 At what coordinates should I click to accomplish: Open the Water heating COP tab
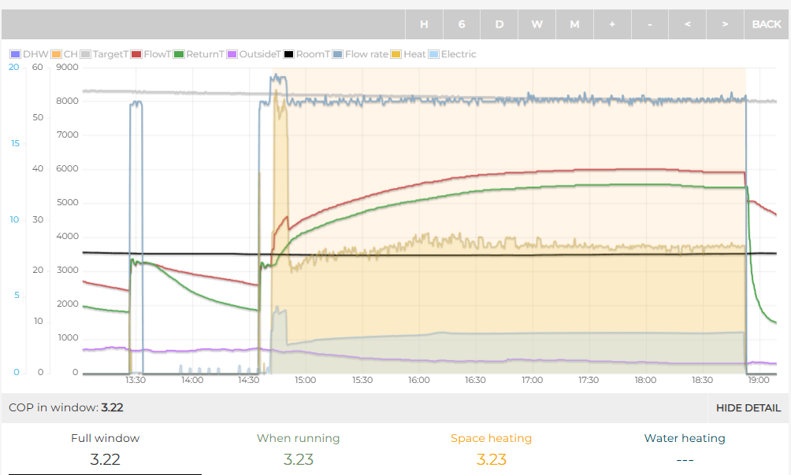click(684, 449)
